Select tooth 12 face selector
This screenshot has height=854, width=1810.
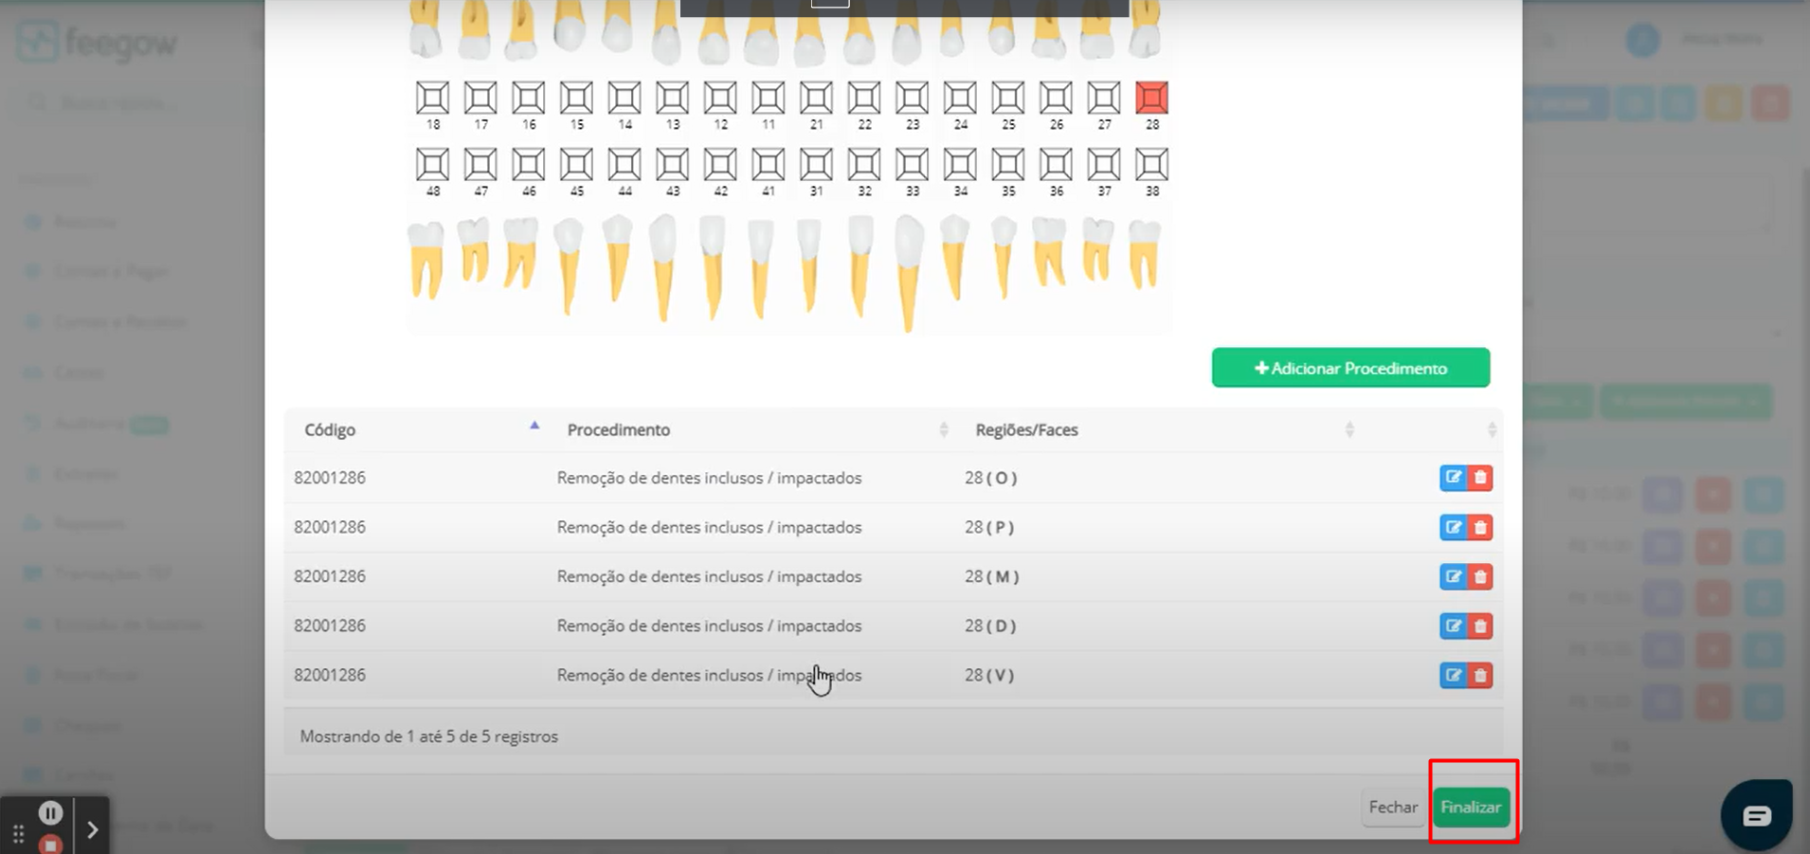pos(720,98)
